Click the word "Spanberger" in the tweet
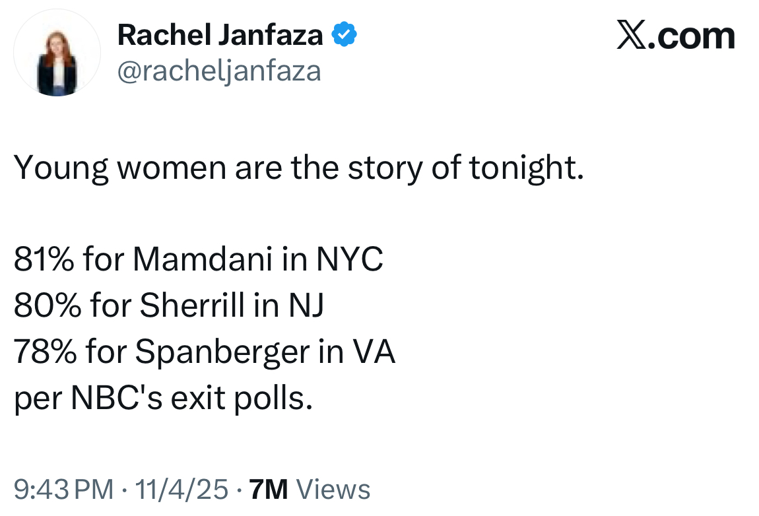 click(222, 352)
